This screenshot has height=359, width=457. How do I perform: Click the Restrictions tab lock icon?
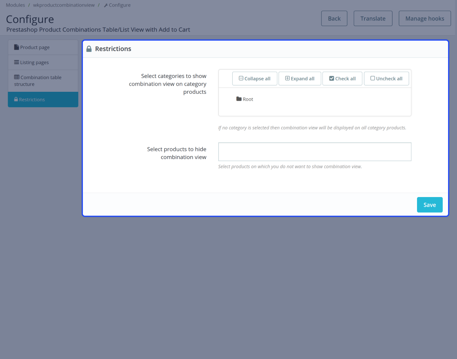point(16,100)
